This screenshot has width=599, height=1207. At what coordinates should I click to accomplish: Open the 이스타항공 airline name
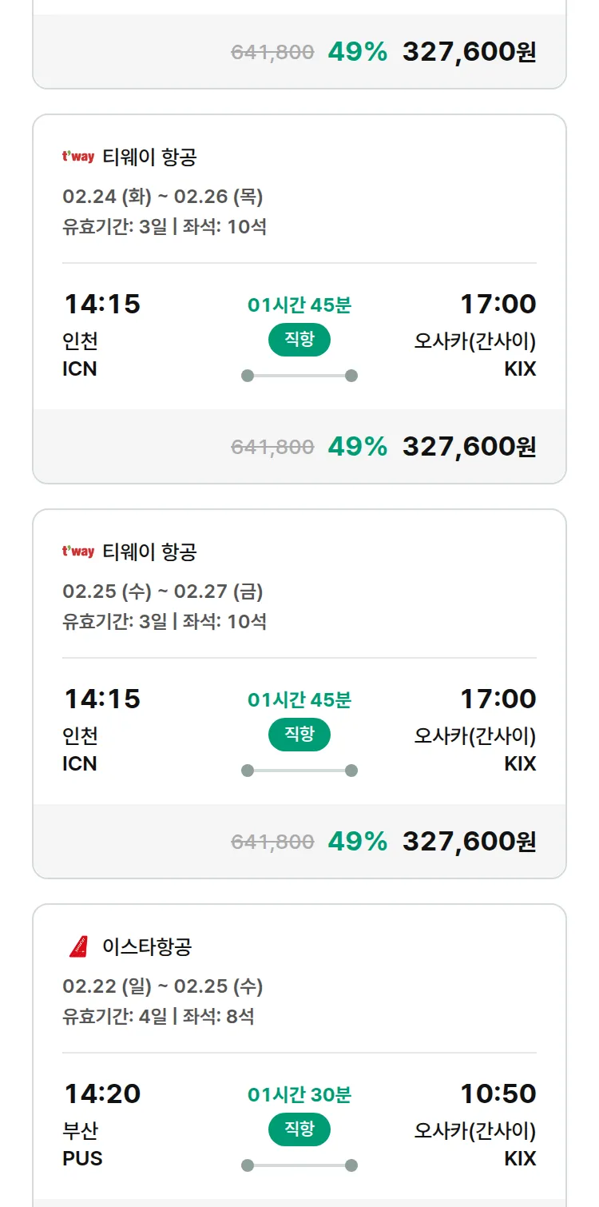click(147, 947)
